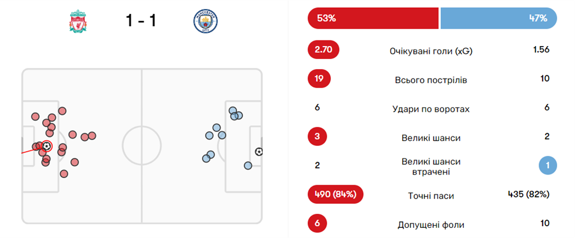Select the blue 47% possession bar

[x=499, y=18]
